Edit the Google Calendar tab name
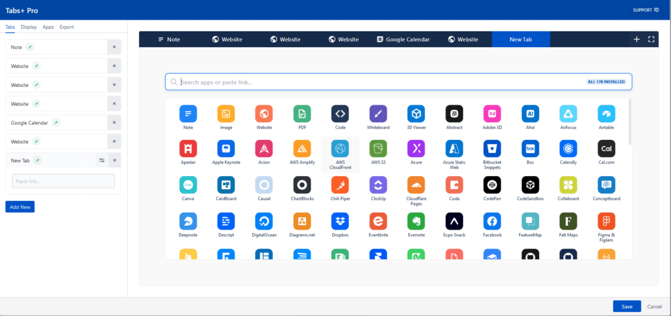 pos(56,122)
